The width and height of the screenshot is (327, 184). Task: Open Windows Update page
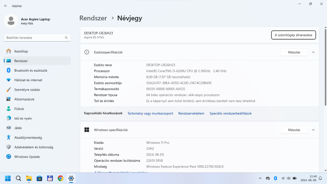click(27, 157)
